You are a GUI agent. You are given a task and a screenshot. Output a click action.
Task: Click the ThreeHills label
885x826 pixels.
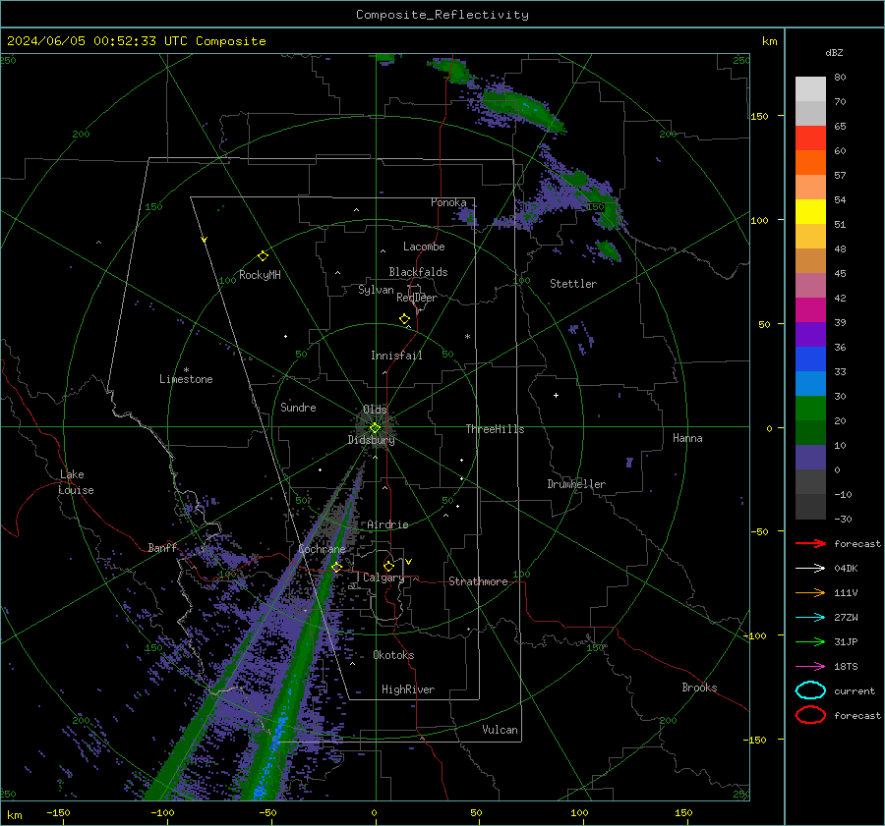pyautogui.click(x=495, y=429)
